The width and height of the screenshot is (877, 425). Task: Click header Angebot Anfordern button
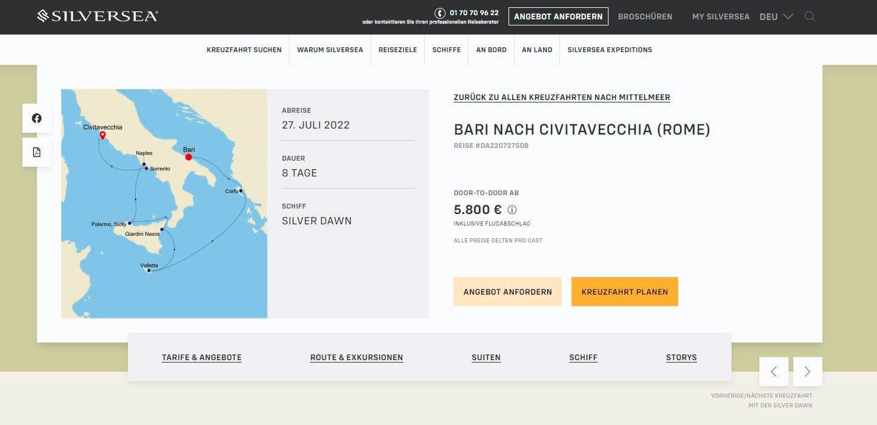pyautogui.click(x=558, y=16)
